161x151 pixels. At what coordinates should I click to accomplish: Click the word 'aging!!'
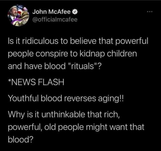[x=111, y=99]
